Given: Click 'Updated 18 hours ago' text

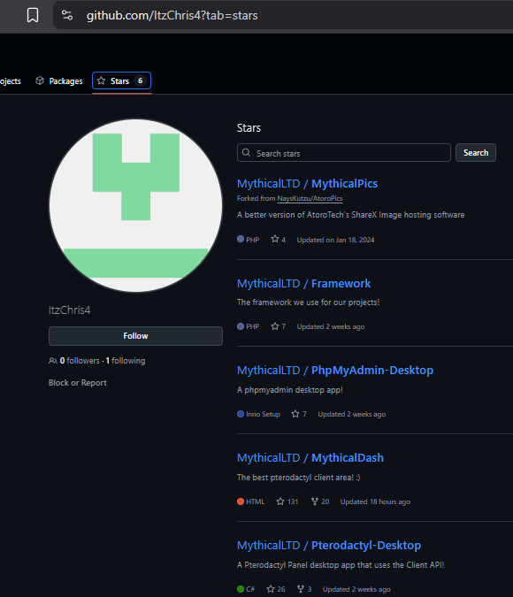Looking at the screenshot, I should [375, 501].
